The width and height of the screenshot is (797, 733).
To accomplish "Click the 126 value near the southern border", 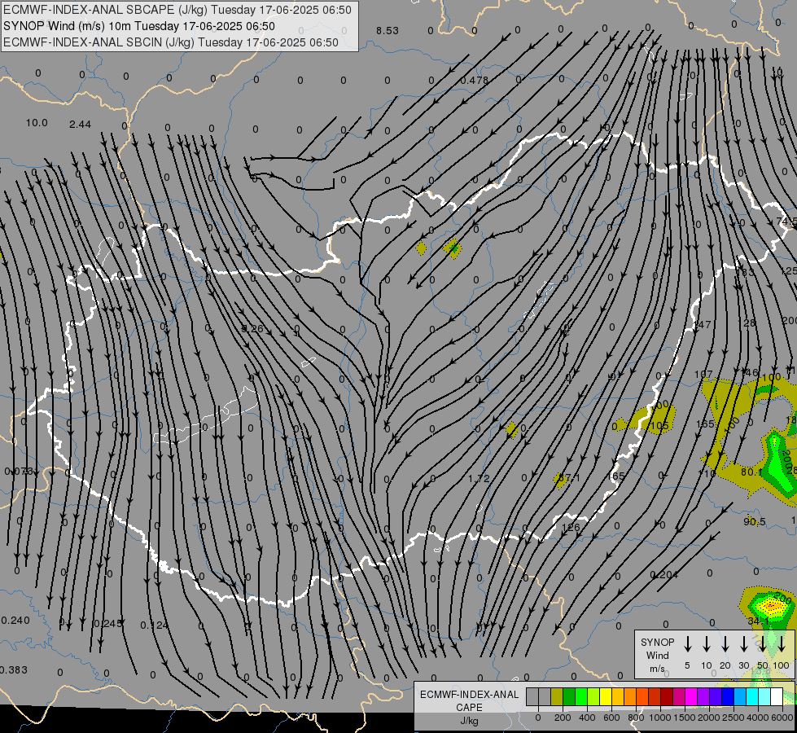I will (x=571, y=527).
